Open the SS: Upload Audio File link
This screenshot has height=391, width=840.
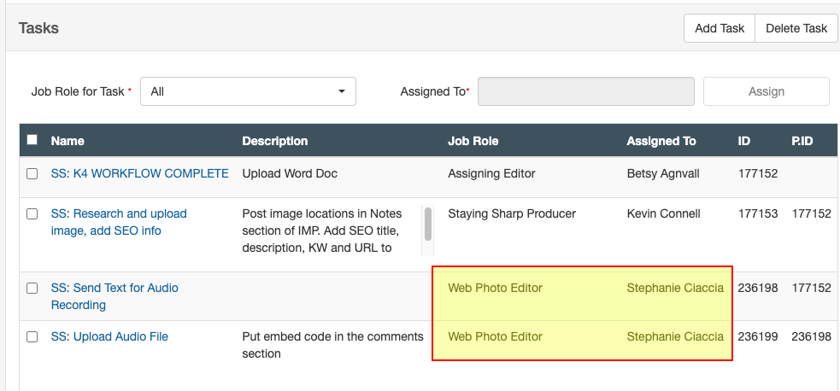click(x=109, y=336)
